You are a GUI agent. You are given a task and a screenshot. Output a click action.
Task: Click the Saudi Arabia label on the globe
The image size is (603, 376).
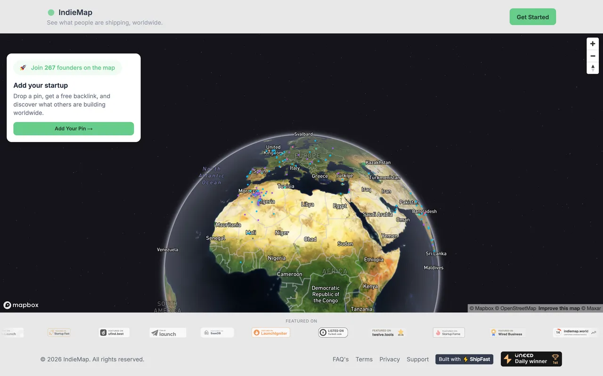tap(377, 214)
